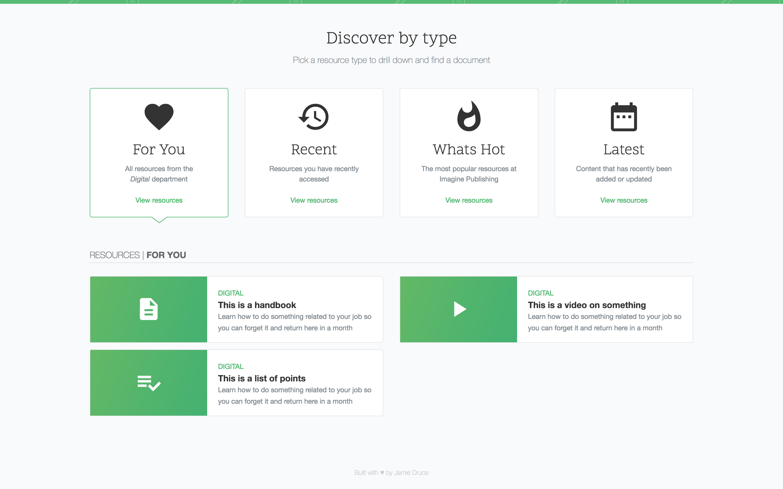This screenshot has height=489, width=783.
Task: Open 'This is a video on something' title
Action: (587, 305)
